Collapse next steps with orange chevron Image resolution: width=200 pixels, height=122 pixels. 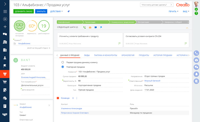tap(187, 28)
